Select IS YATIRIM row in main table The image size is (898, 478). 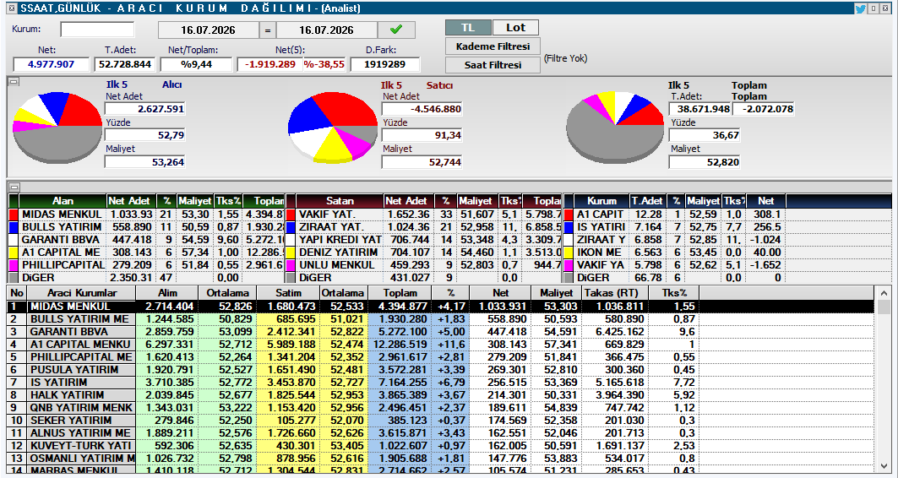[442, 382]
